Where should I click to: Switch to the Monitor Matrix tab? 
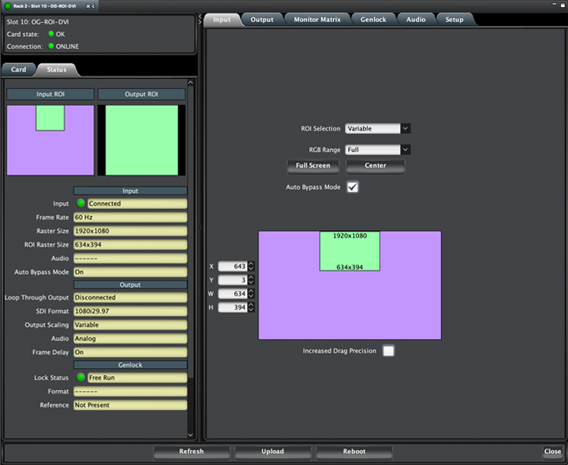point(317,19)
